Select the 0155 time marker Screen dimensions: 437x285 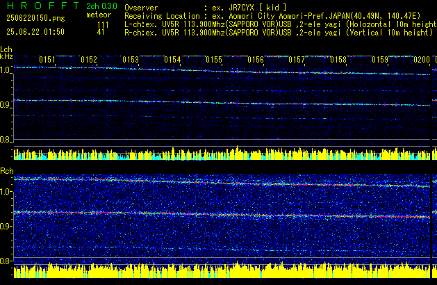coord(214,60)
